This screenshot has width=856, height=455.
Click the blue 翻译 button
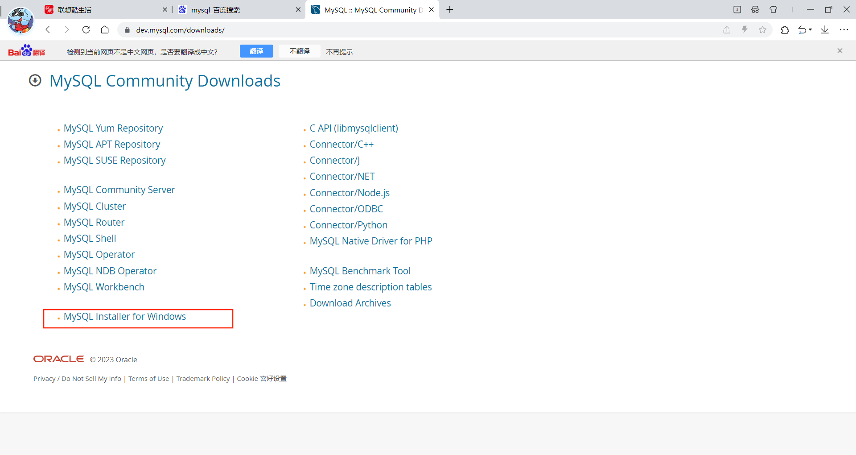(x=256, y=51)
